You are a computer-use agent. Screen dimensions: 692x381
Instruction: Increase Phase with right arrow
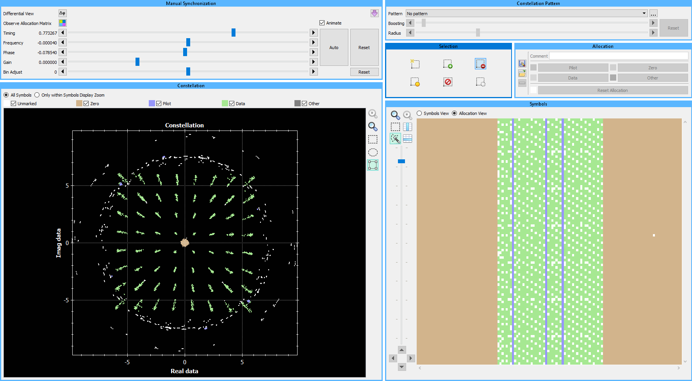pos(314,52)
